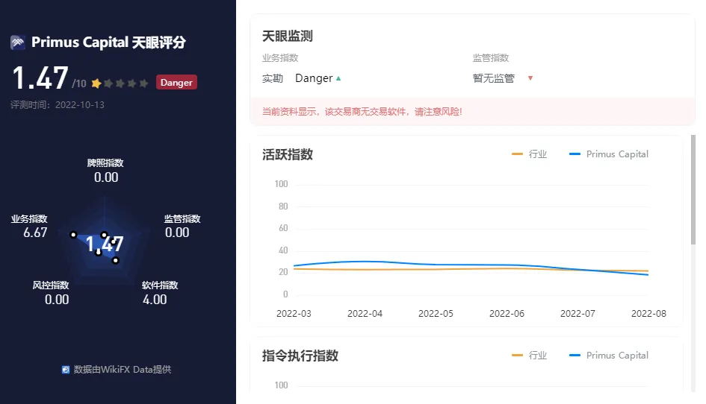
Task: Toggle Primus Capital legend in 活跃指数 chart
Action: [609, 154]
